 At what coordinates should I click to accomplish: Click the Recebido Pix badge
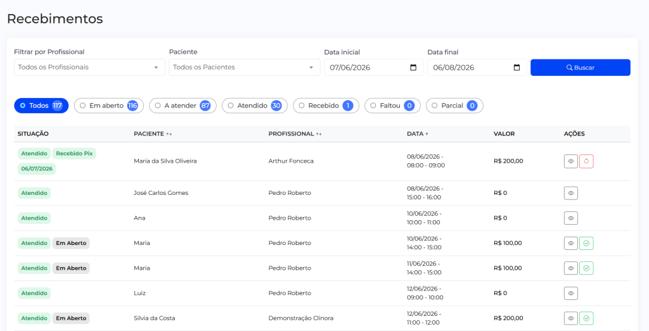[74, 154]
